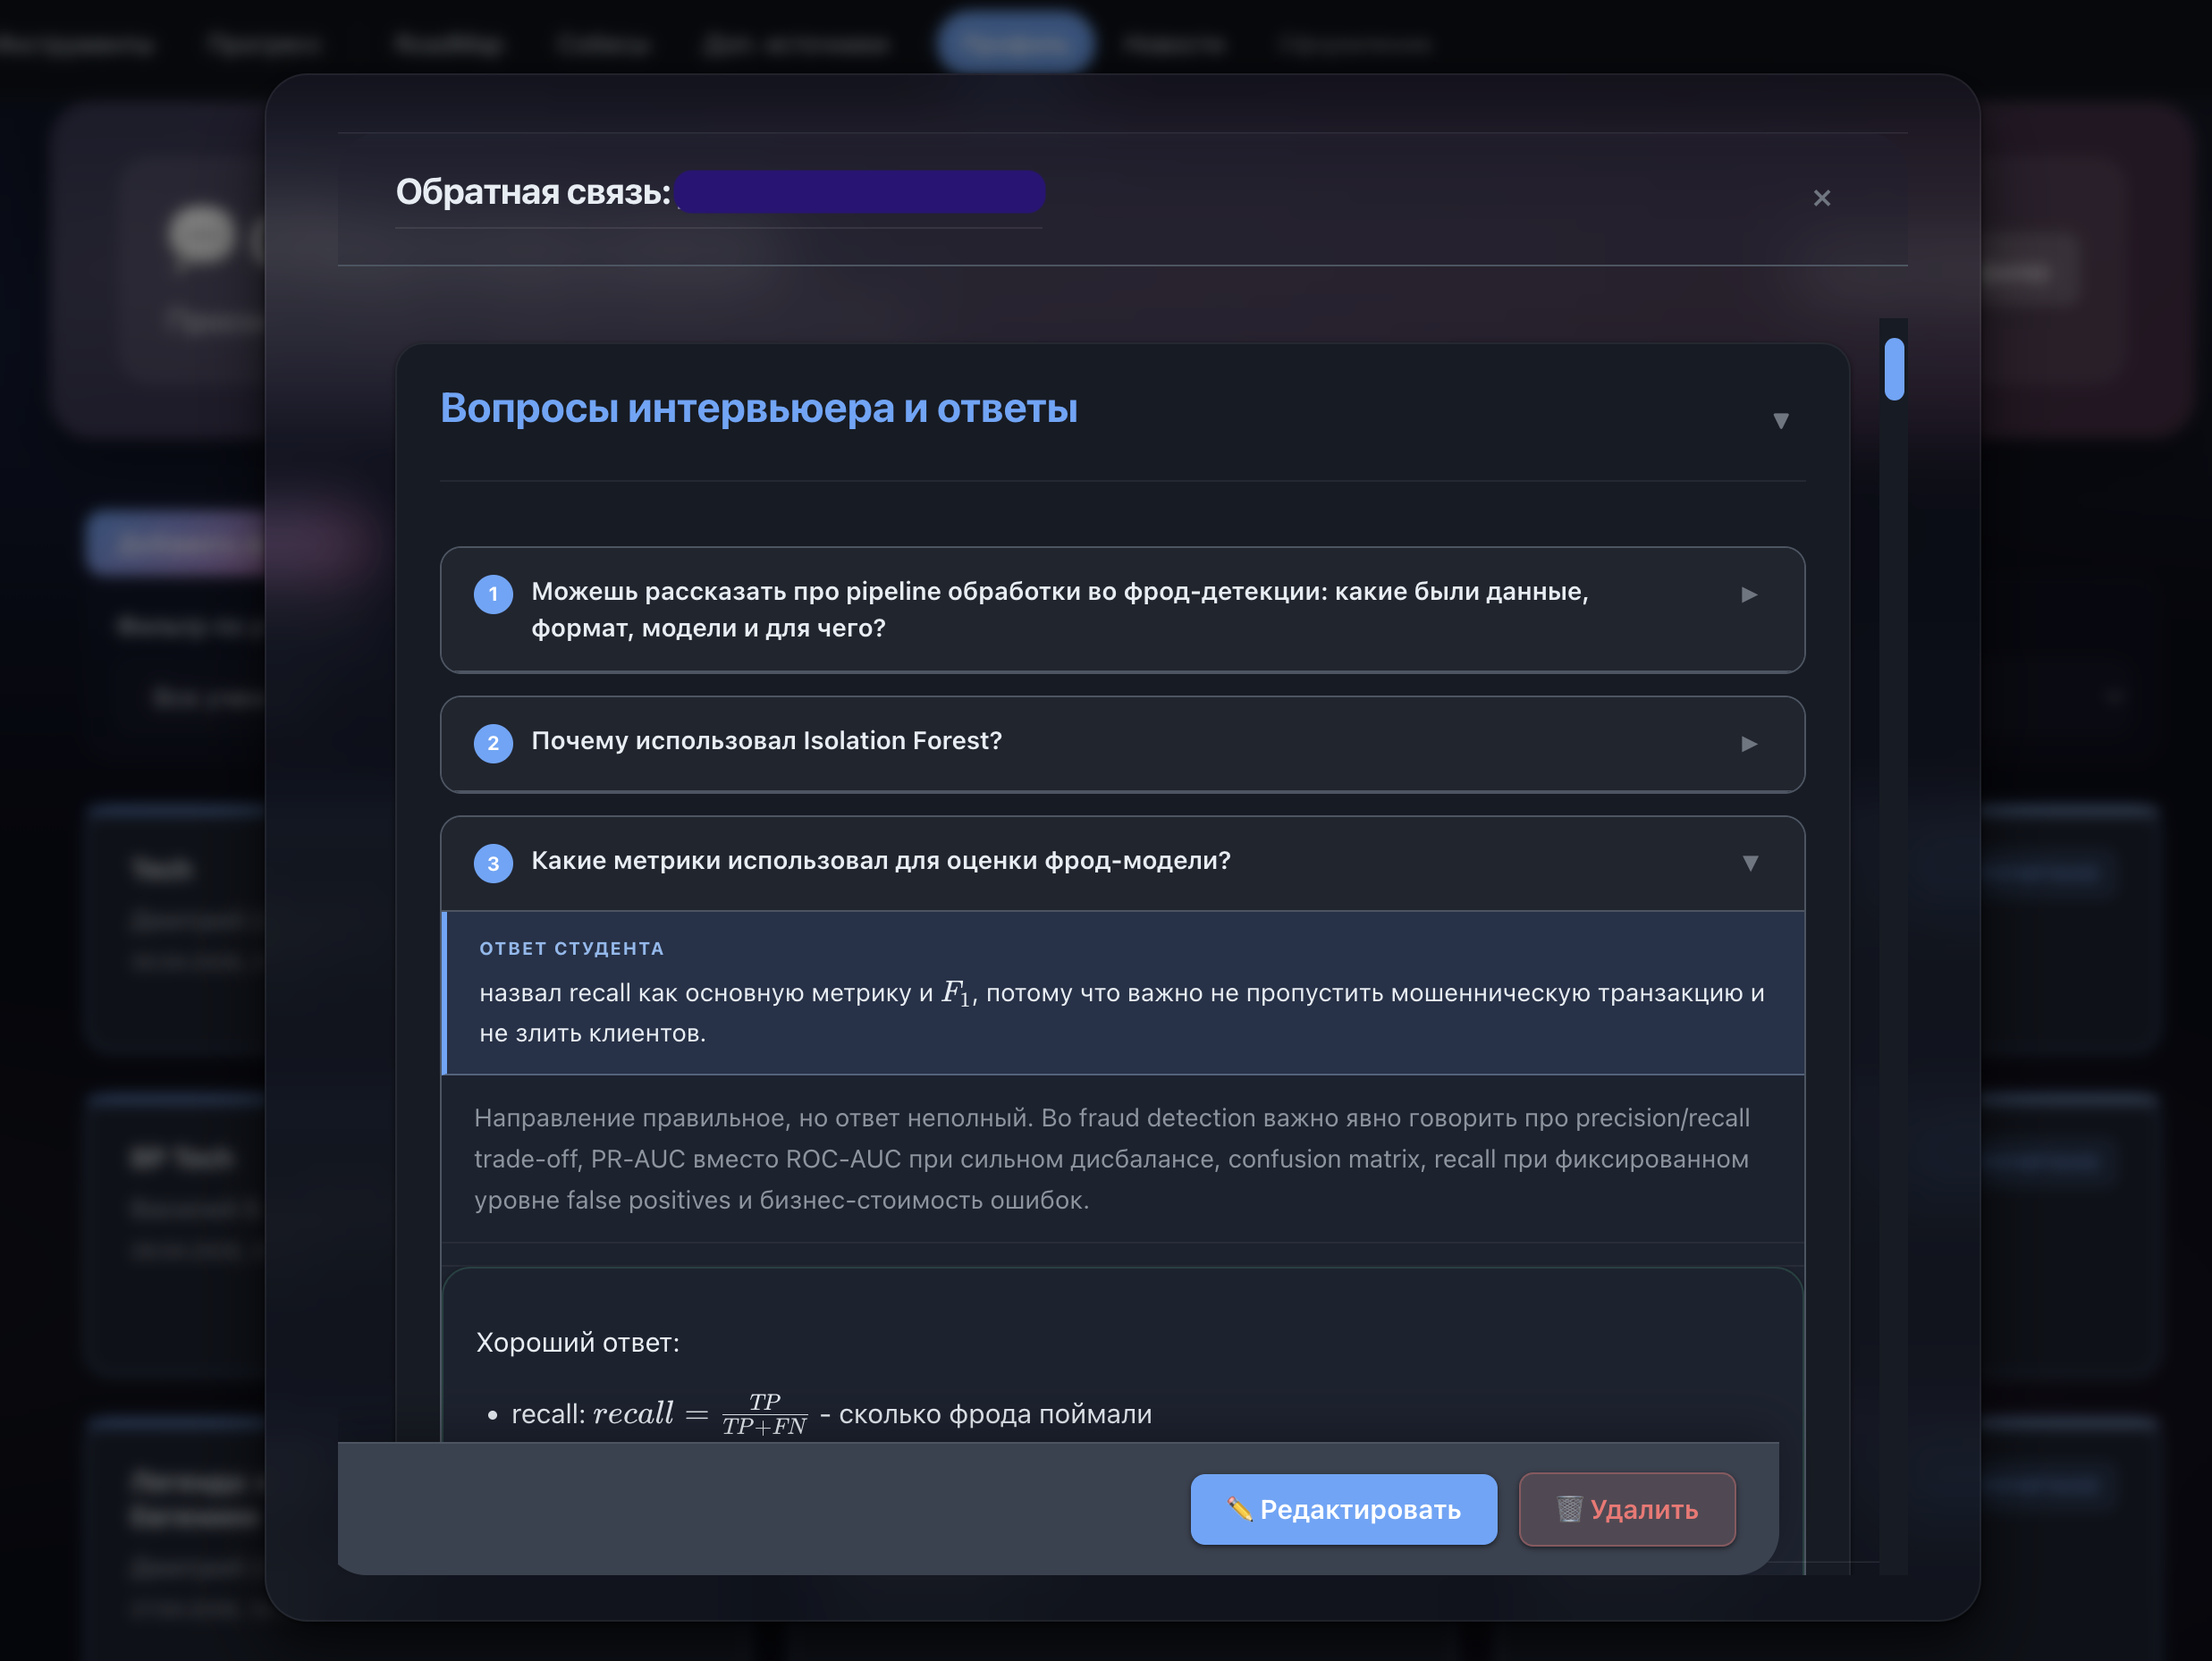Click the "Почему использовал Isolation Forest?" question text
The image size is (2212, 1661).
click(x=766, y=741)
